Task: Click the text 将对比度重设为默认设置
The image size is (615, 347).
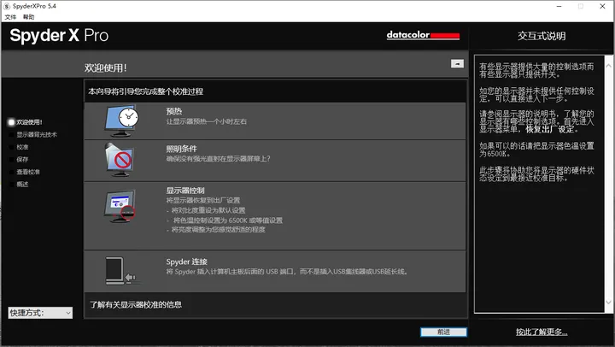Action: [x=208, y=210]
